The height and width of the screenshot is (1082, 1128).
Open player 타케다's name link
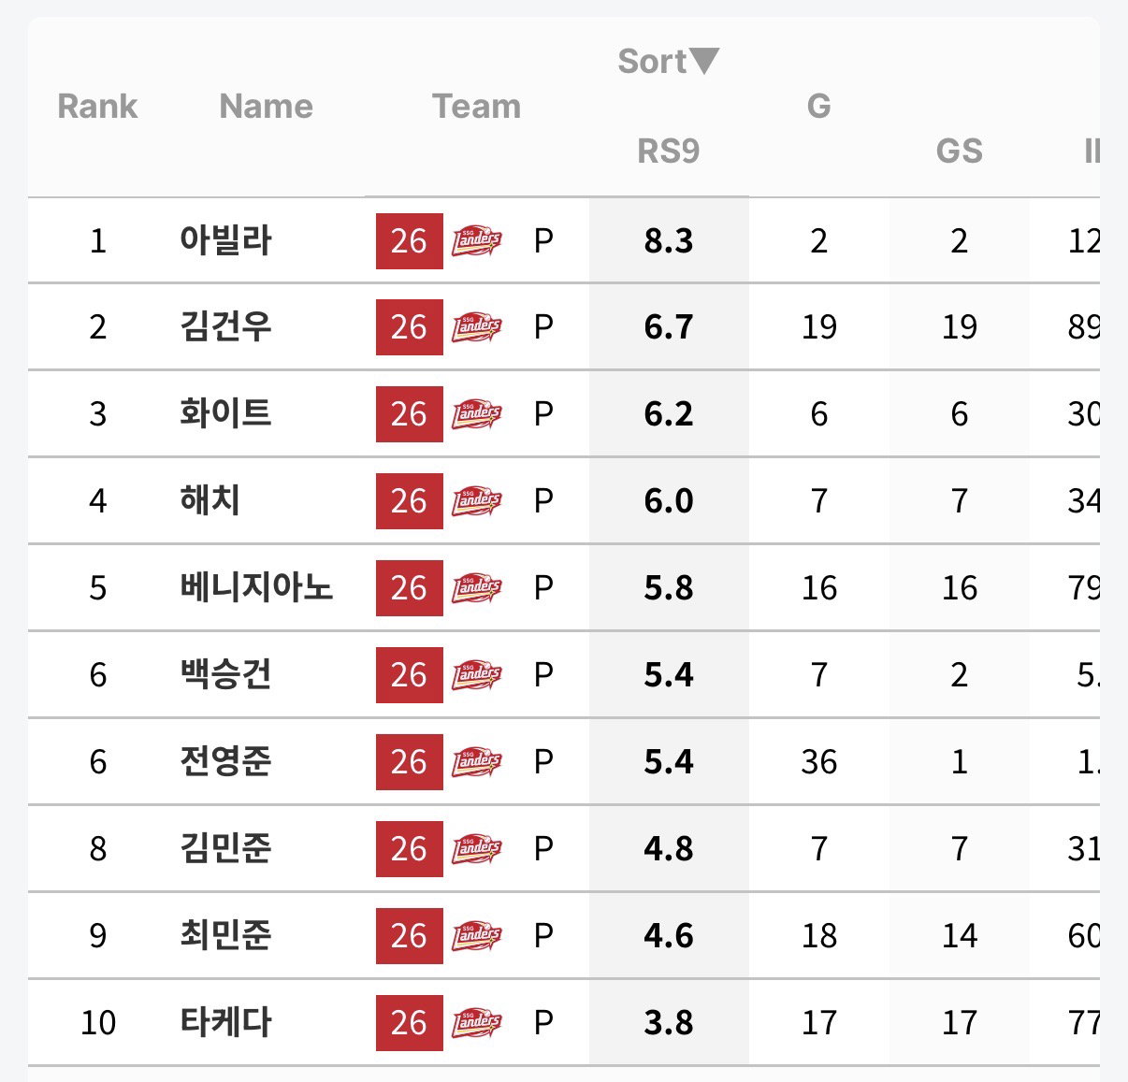coord(225,1022)
